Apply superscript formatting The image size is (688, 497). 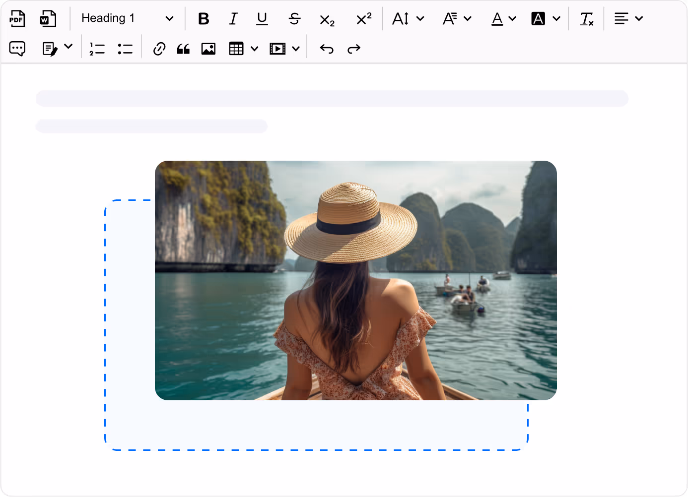pyautogui.click(x=364, y=19)
